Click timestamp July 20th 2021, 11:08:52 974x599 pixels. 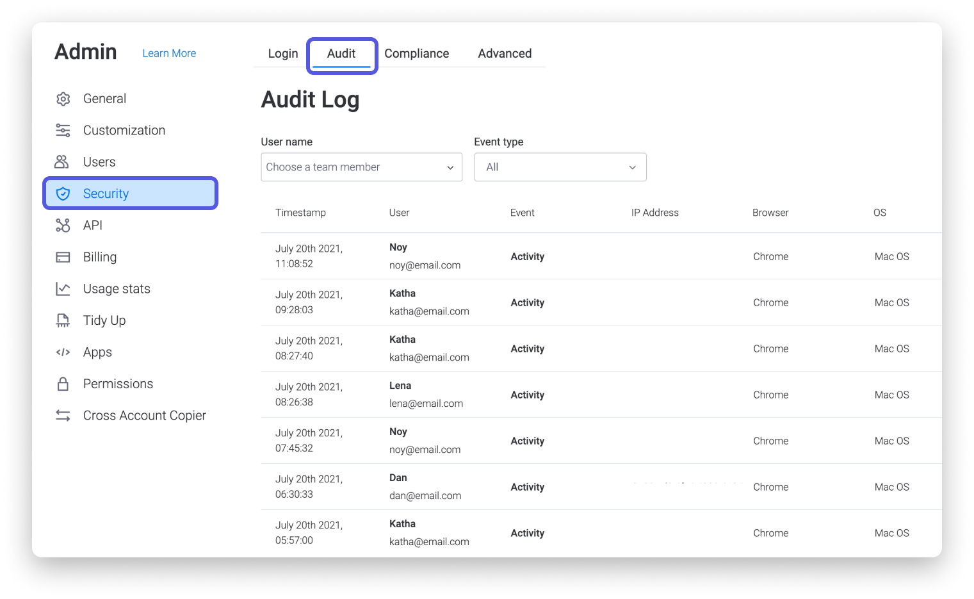click(x=309, y=256)
